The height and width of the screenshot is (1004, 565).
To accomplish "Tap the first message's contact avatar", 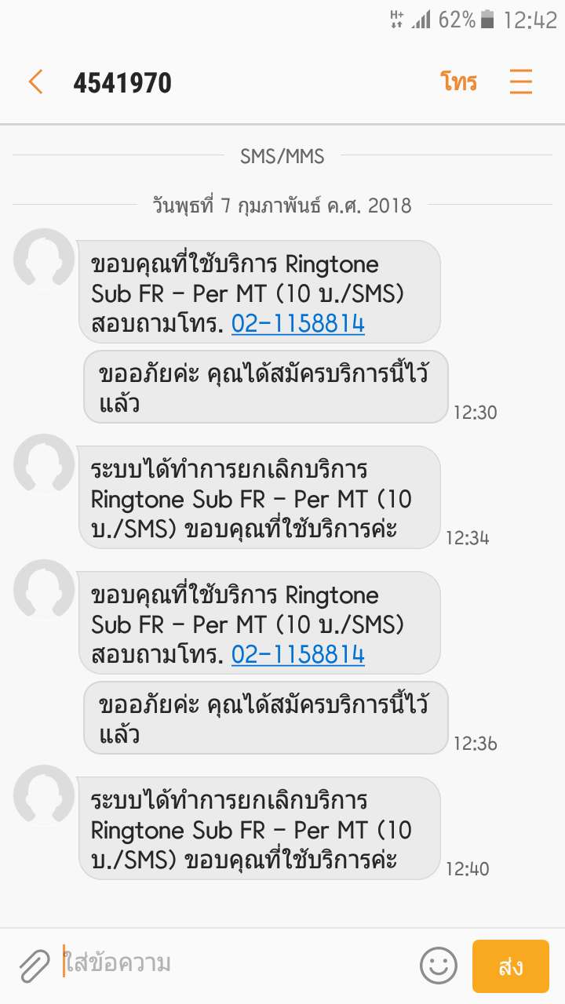I will coord(44,259).
